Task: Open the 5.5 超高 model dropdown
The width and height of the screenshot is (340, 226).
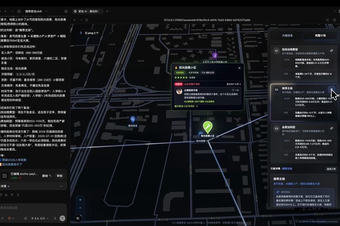Action: coord(40,218)
